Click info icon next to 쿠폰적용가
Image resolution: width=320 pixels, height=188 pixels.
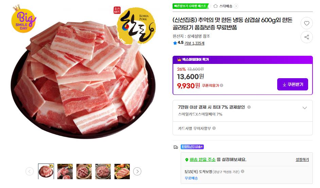click(221, 85)
